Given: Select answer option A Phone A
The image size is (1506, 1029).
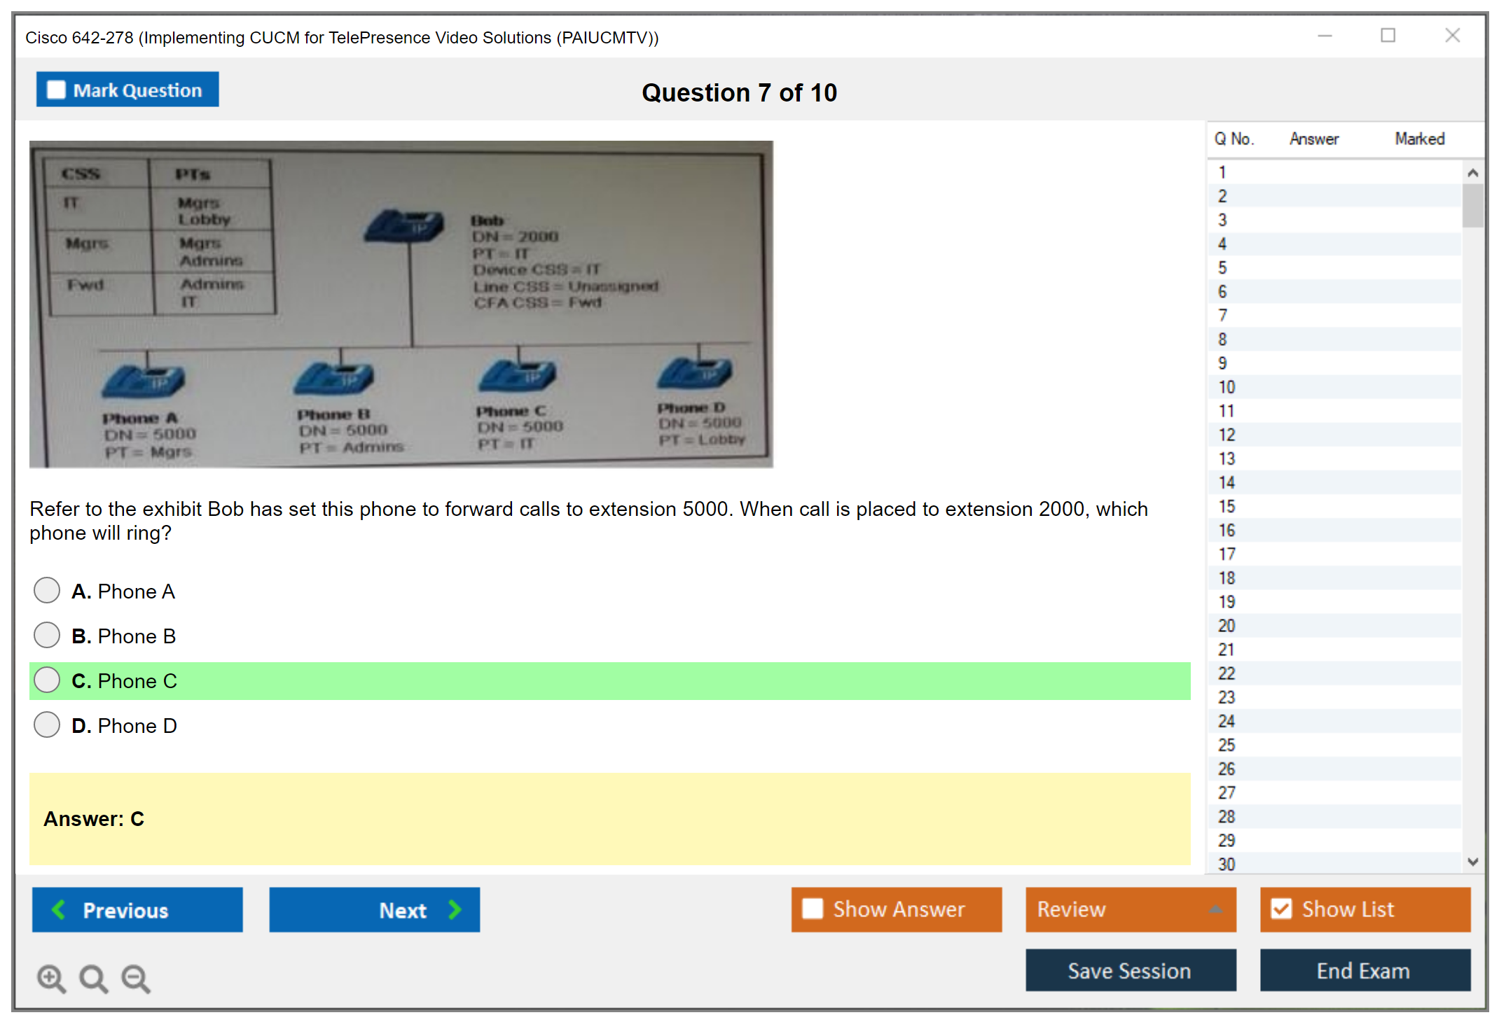Looking at the screenshot, I should [47, 590].
